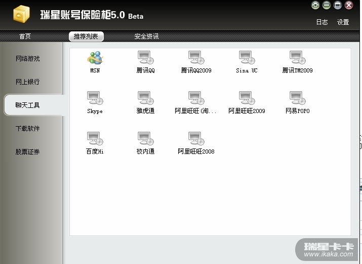Select the 腾讯QQ program icon
362x264 pixels.
[146, 57]
